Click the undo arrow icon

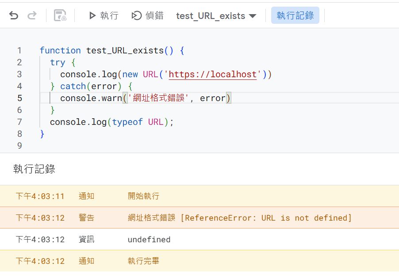(x=14, y=15)
